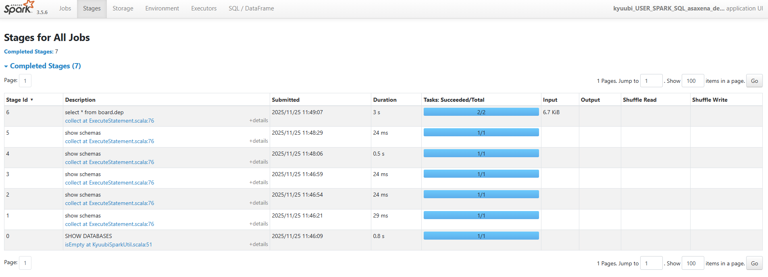Expand +details for stage 2
Viewport: 768px width, 277px height.
coord(258,203)
